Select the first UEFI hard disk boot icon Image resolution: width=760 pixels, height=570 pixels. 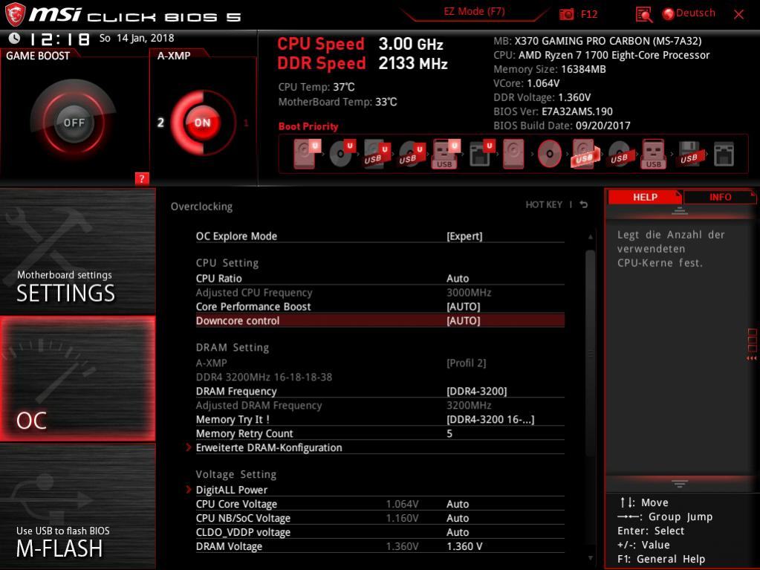pyautogui.click(x=308, y=154)
